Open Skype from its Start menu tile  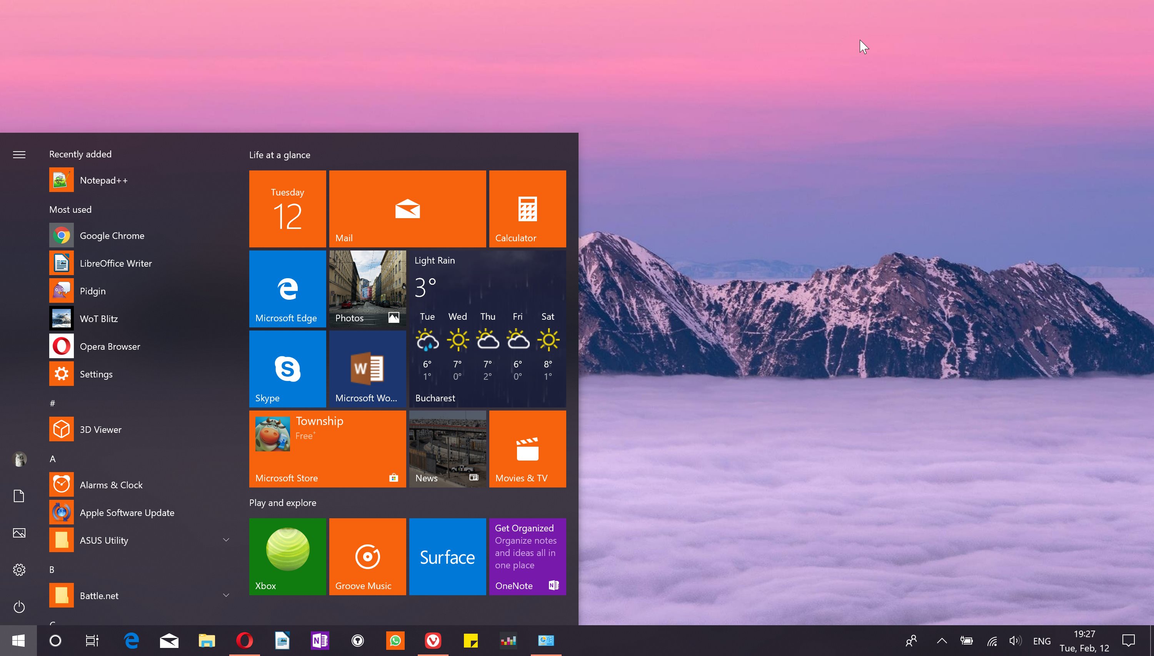pyautogui.click(x=287, y=369)
